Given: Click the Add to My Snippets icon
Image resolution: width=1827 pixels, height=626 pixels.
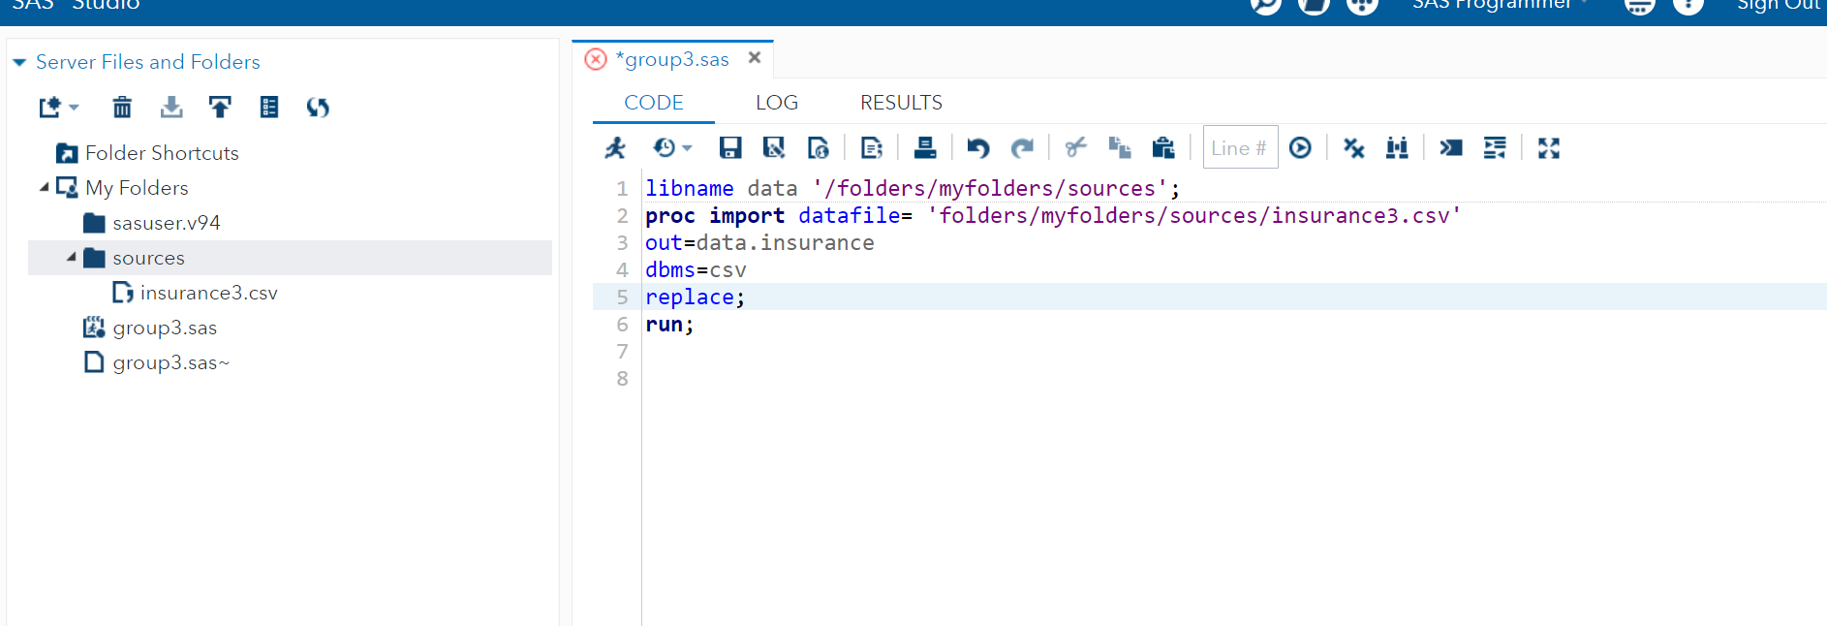Looking at the screenshot, I should [818, 148].
